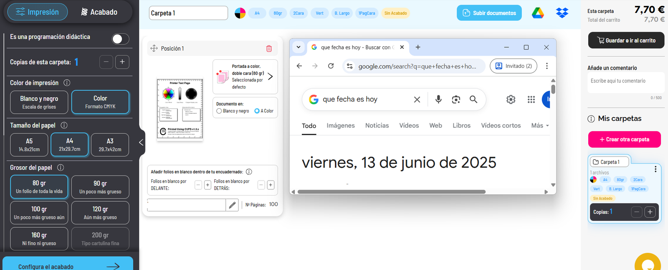Click the info icon next to Grosor del papel
This screenshot has width=668, height=270.
coord(61,168)
